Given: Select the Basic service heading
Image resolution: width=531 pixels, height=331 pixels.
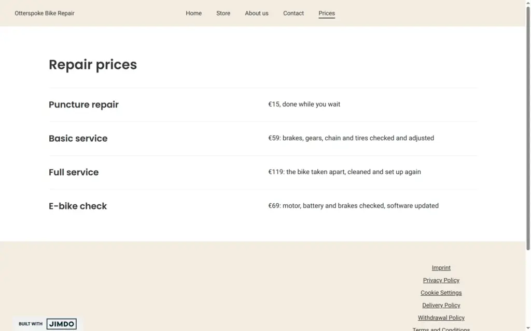Looking at the screenshot, I should click(x=78, y=138).
